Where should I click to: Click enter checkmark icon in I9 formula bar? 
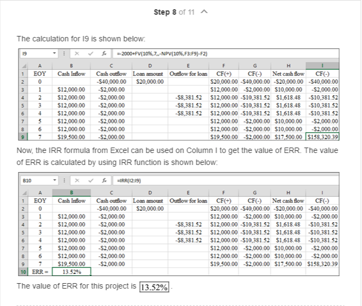[x=90, y=53]
